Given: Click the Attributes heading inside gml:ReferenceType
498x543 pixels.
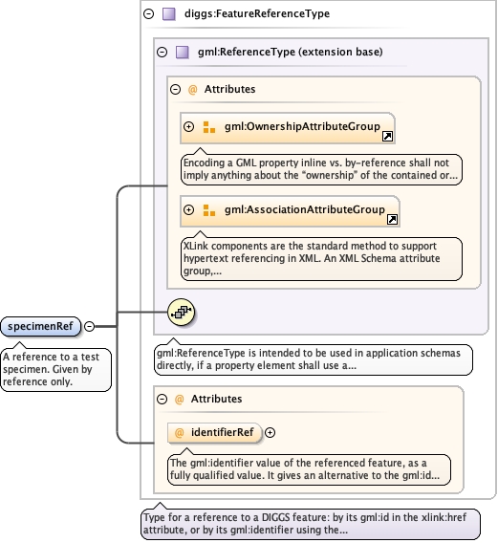Looking at the screenshot, I should (x=230, y=89).
